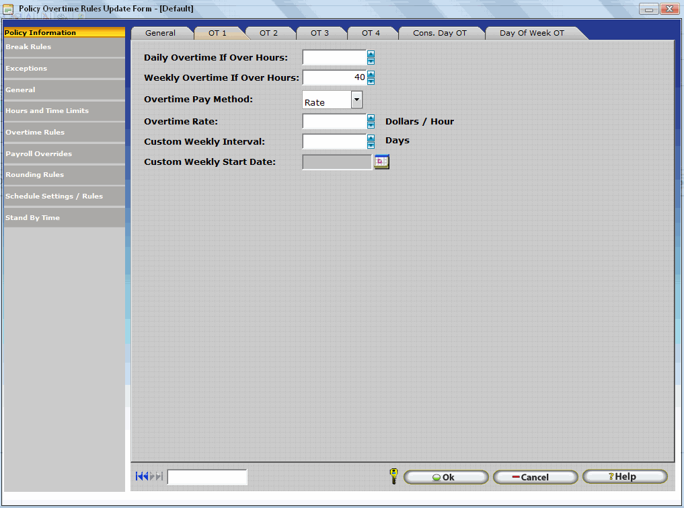Increase the Overtime Rate value
Screen dimensions: 684x508
[x=371, y=118]
